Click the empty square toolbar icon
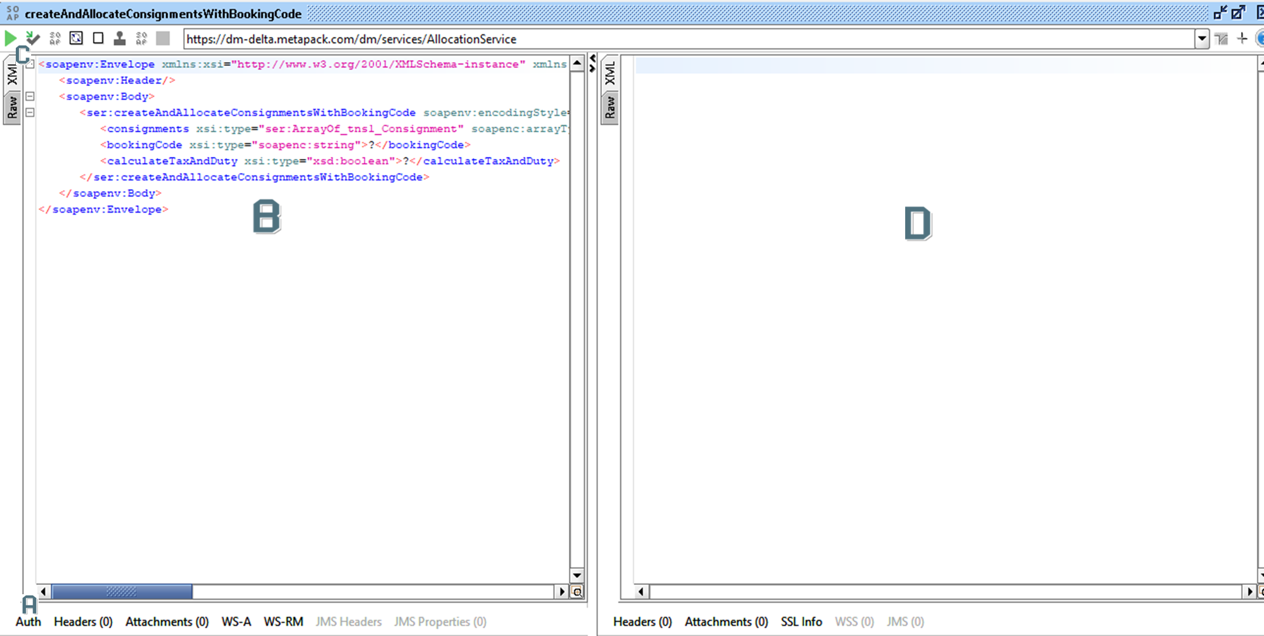The image size is (1264, 636). click(98, 39)
